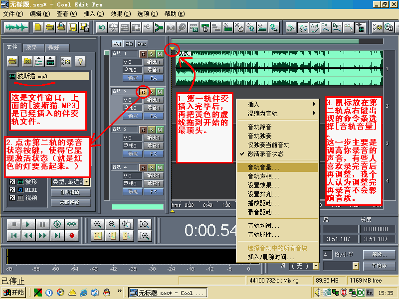Click the go to beginning transport button

click(x=14, y=235)
